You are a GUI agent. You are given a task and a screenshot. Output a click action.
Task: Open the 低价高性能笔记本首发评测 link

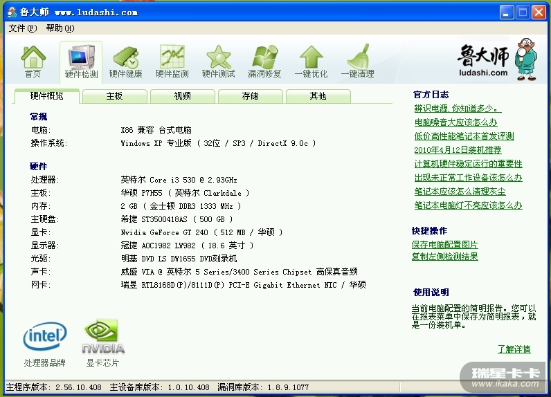464,136
